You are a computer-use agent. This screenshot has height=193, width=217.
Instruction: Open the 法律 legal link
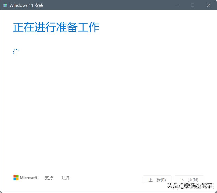(65, 178)
